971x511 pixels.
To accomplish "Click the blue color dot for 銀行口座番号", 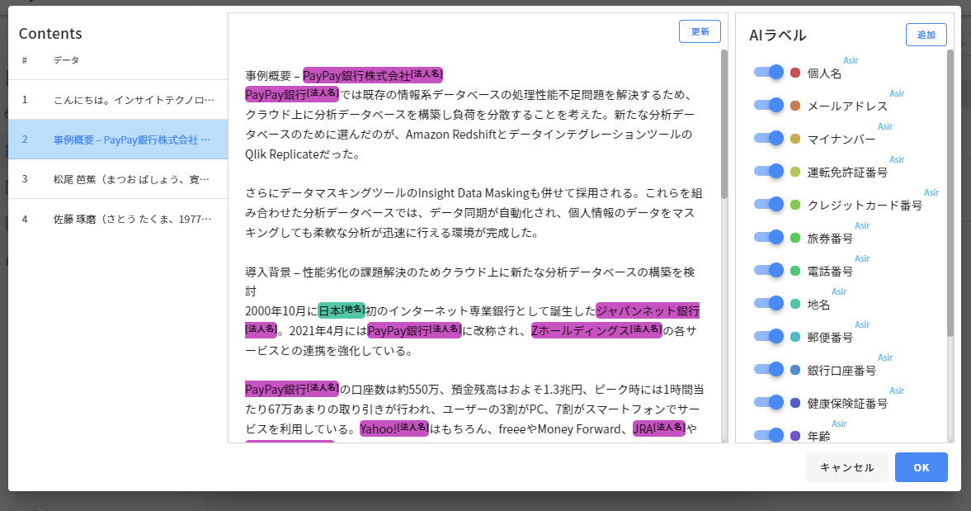I will click(x=796, y=370).
